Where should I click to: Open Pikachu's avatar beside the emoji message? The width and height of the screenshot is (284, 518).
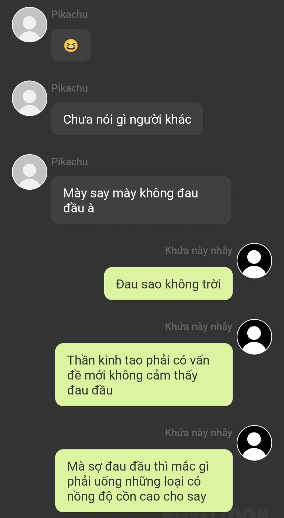click(30, 25)
